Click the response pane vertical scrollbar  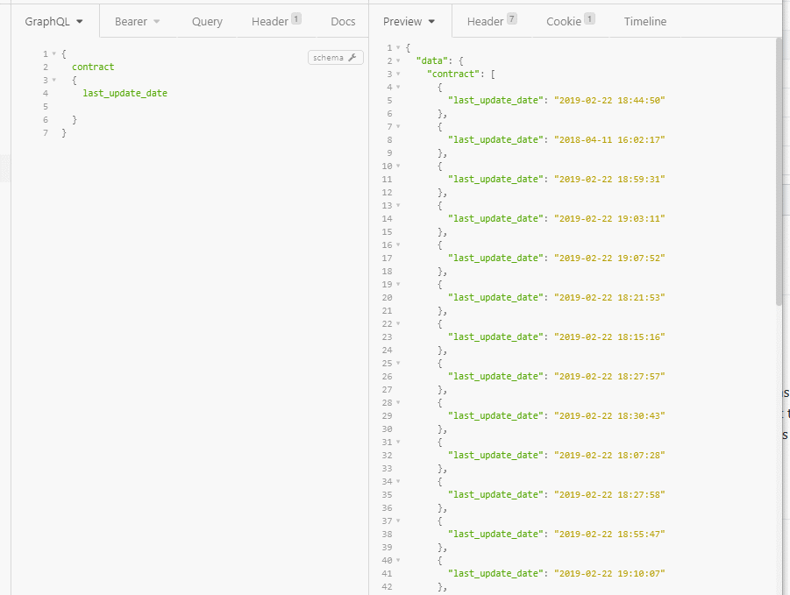coord(779,175)
